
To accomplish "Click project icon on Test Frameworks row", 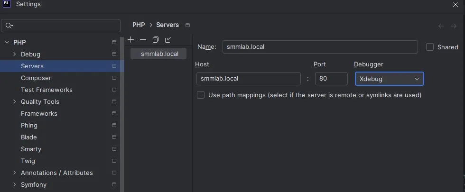I will (114, 90).
